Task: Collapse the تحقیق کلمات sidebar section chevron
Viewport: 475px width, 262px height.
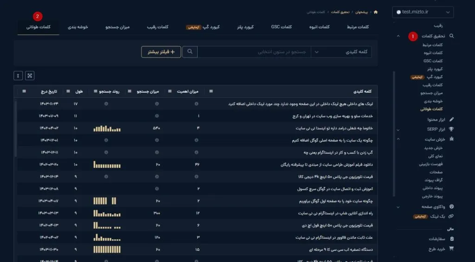Action: 398,36
